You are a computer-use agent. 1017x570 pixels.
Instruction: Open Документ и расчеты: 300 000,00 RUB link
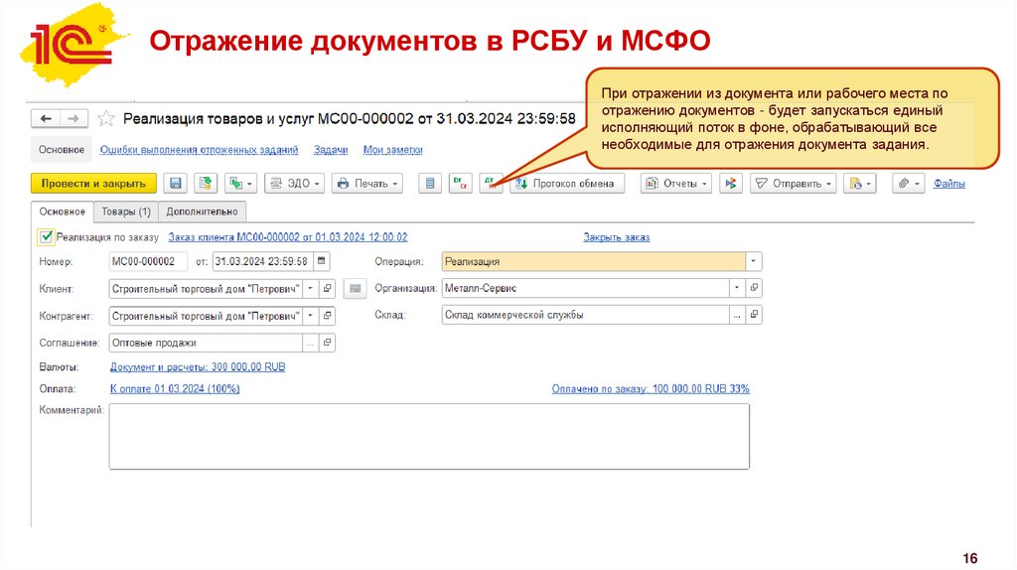coord(198,367)
